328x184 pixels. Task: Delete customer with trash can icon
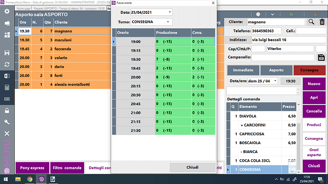322,22
